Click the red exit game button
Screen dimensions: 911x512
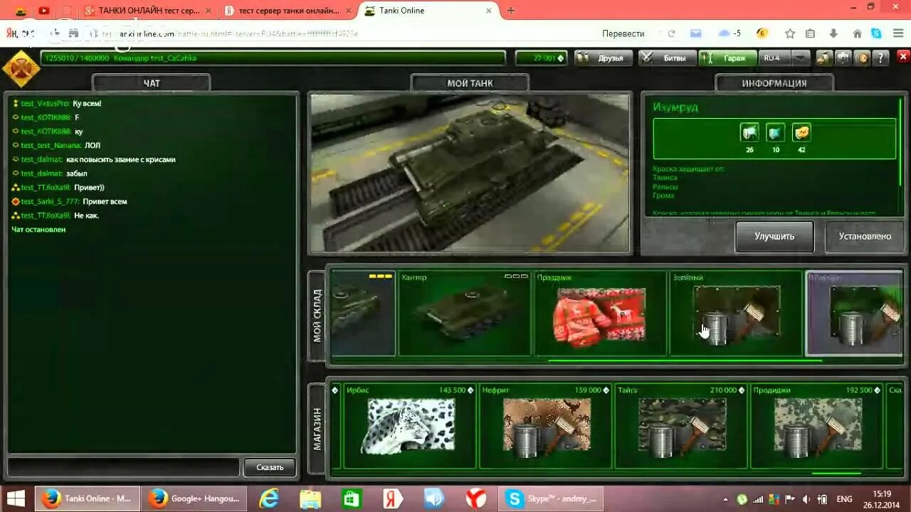coord(902,58)
